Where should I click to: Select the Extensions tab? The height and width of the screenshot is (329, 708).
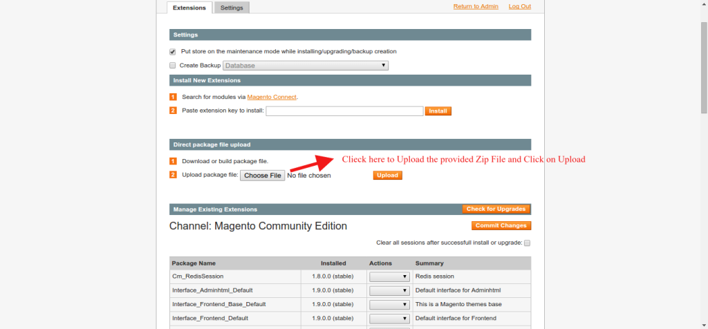pos(189,8)
